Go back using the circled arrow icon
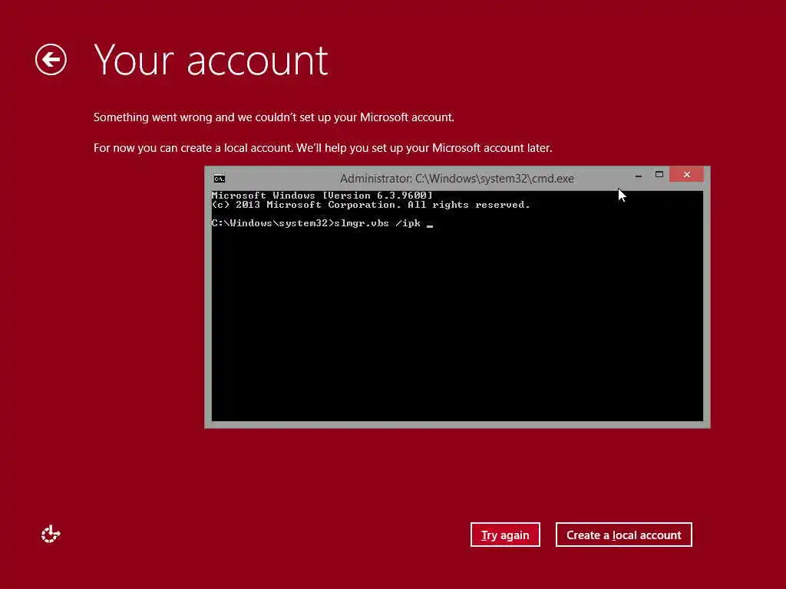Viewport: 786px width, 589px height. 51,60
